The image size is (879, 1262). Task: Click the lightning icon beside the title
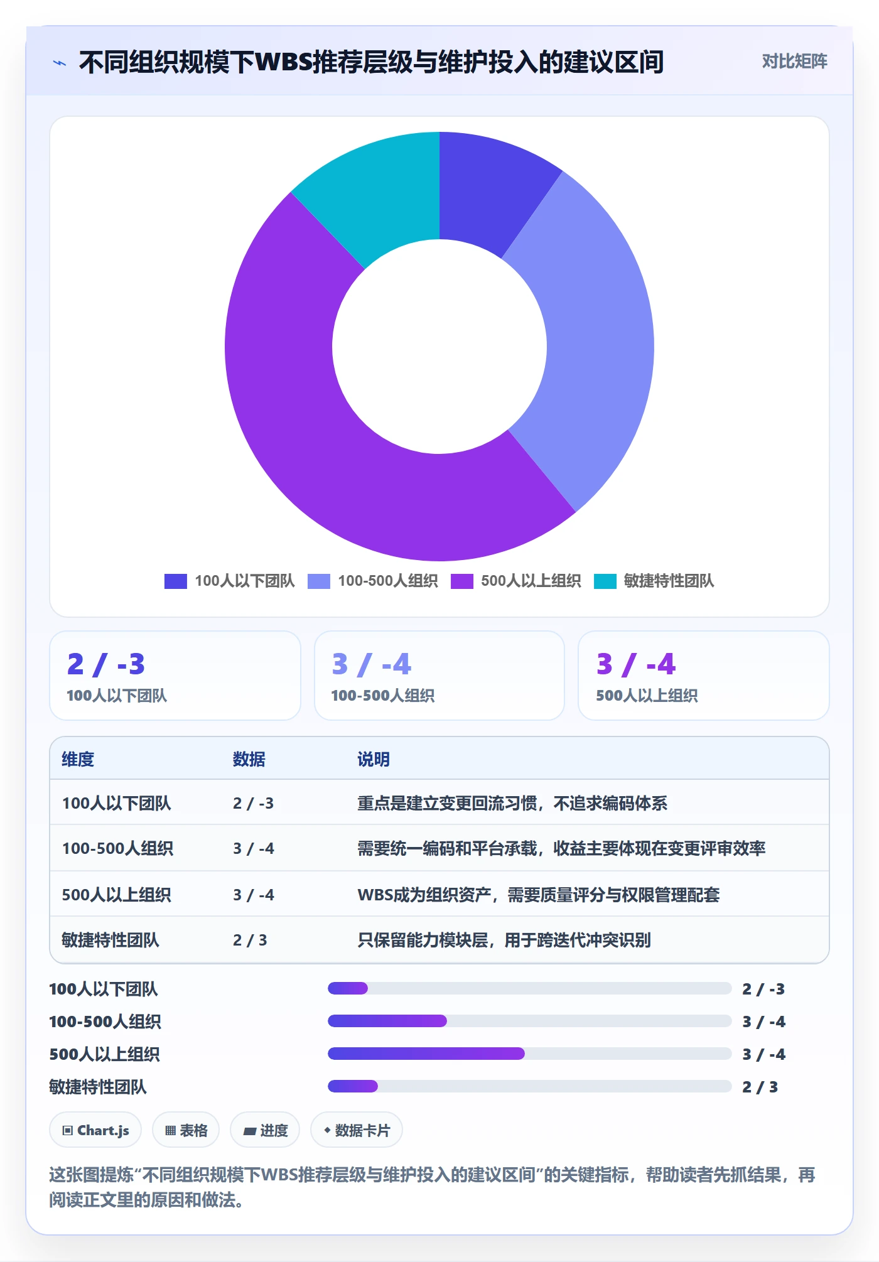pyautogui.click(x=60, y=63)
